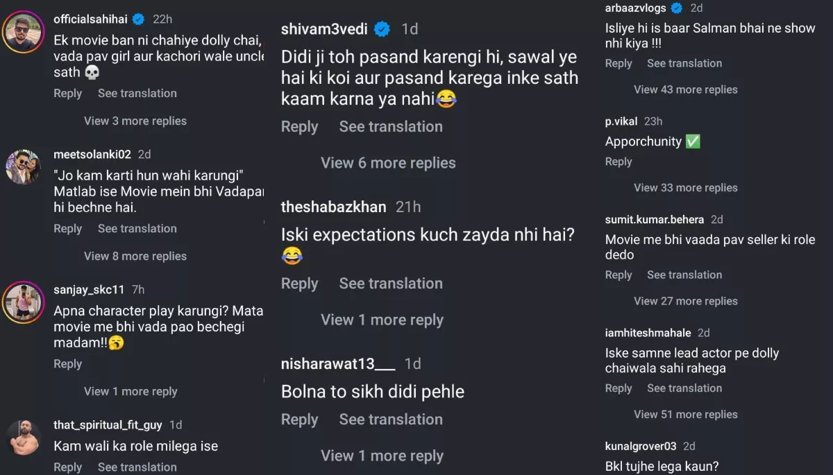View 51 more replies under iamhiteshmahale

point(685,415)
